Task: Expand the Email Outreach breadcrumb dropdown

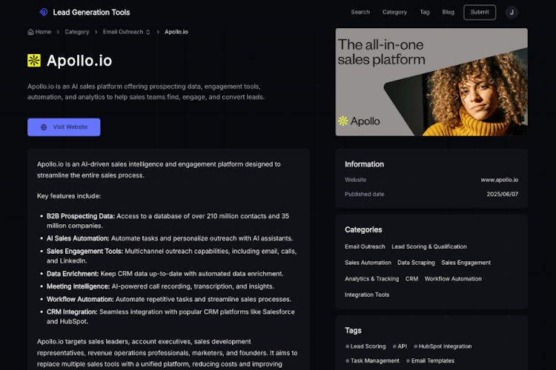Action: pos(148,32)
